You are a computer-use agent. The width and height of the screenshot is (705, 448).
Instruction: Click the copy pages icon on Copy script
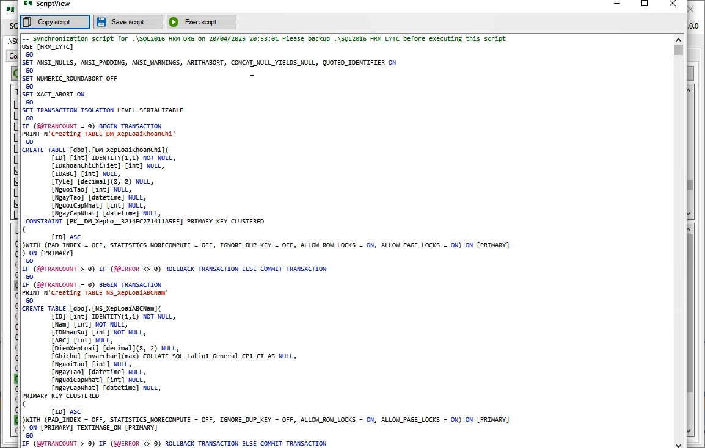(27, 22)
